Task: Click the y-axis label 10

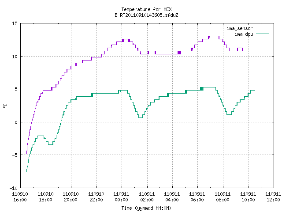Action: (15, 57)
